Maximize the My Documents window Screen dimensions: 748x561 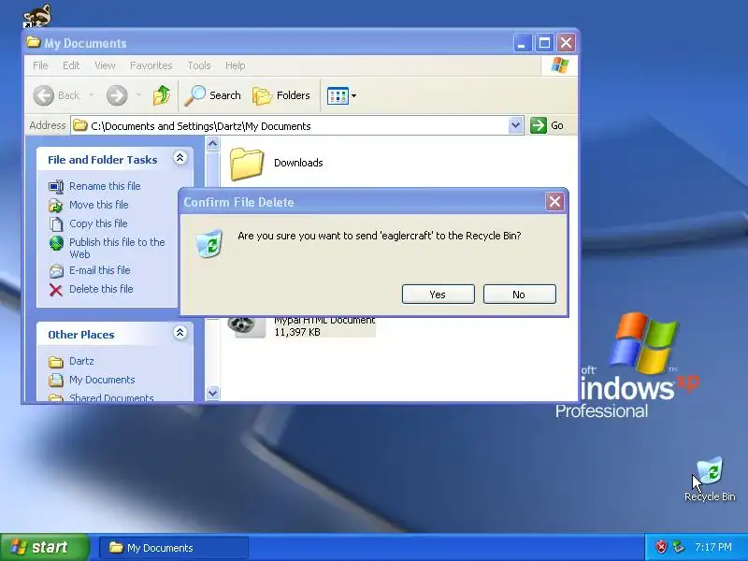click(x=544, y=43)
